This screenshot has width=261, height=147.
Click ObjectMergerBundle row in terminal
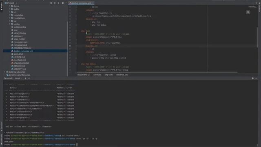coord(40,118)
